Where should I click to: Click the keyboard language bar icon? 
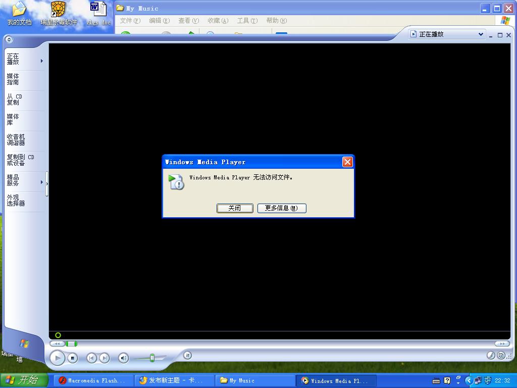click(x=436, y=381)
